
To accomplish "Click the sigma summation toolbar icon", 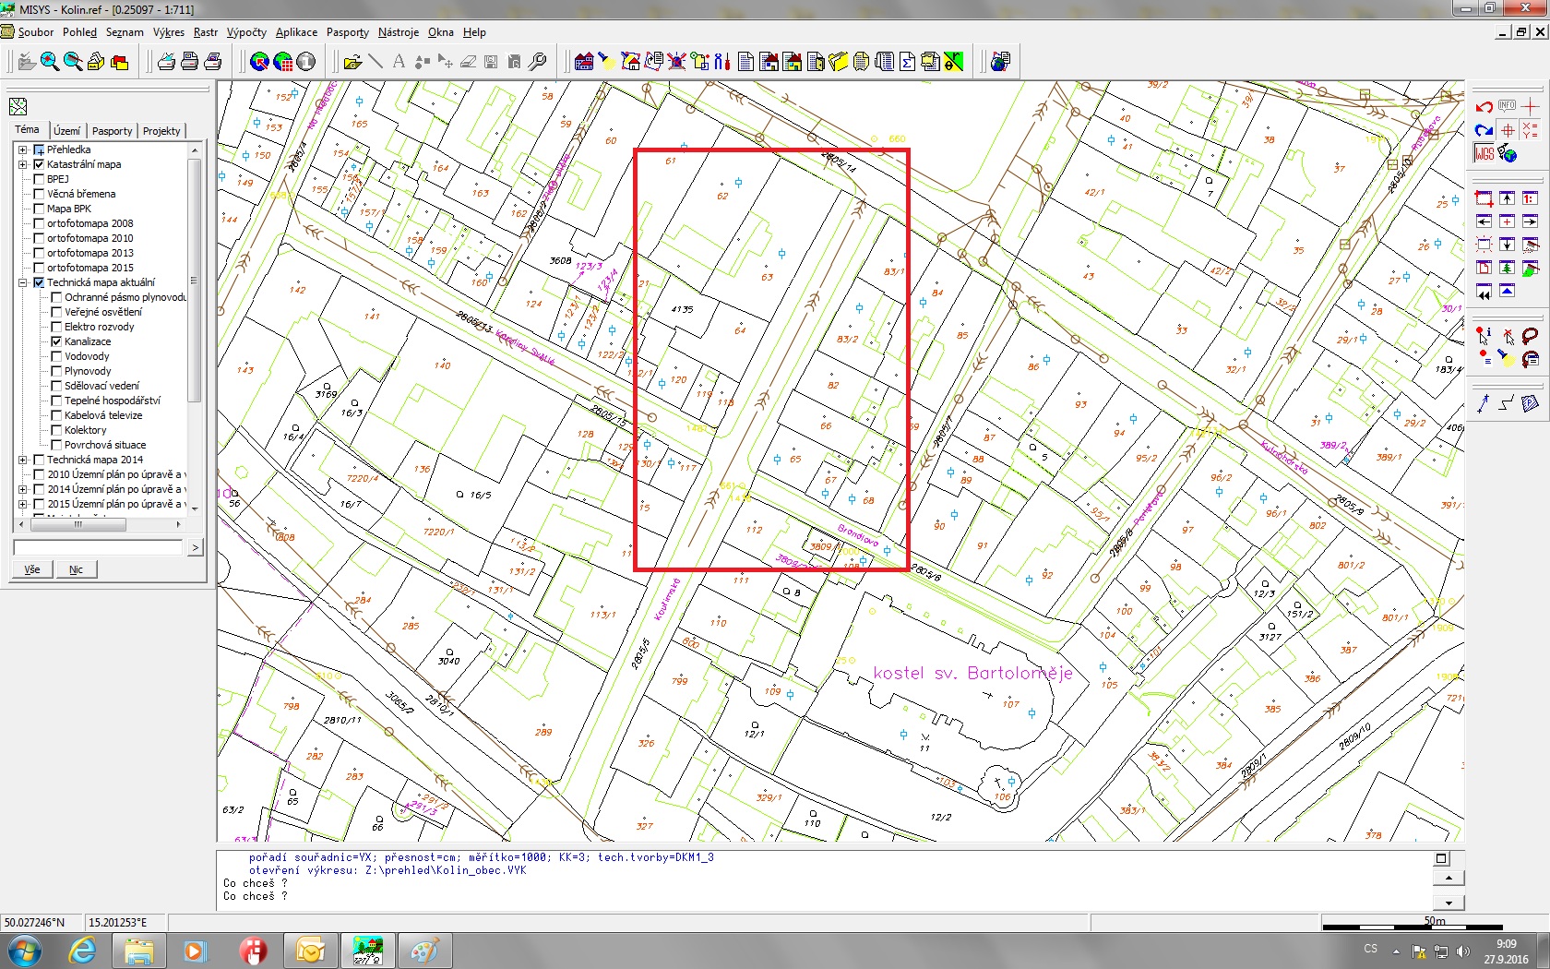I will [907, 62].
